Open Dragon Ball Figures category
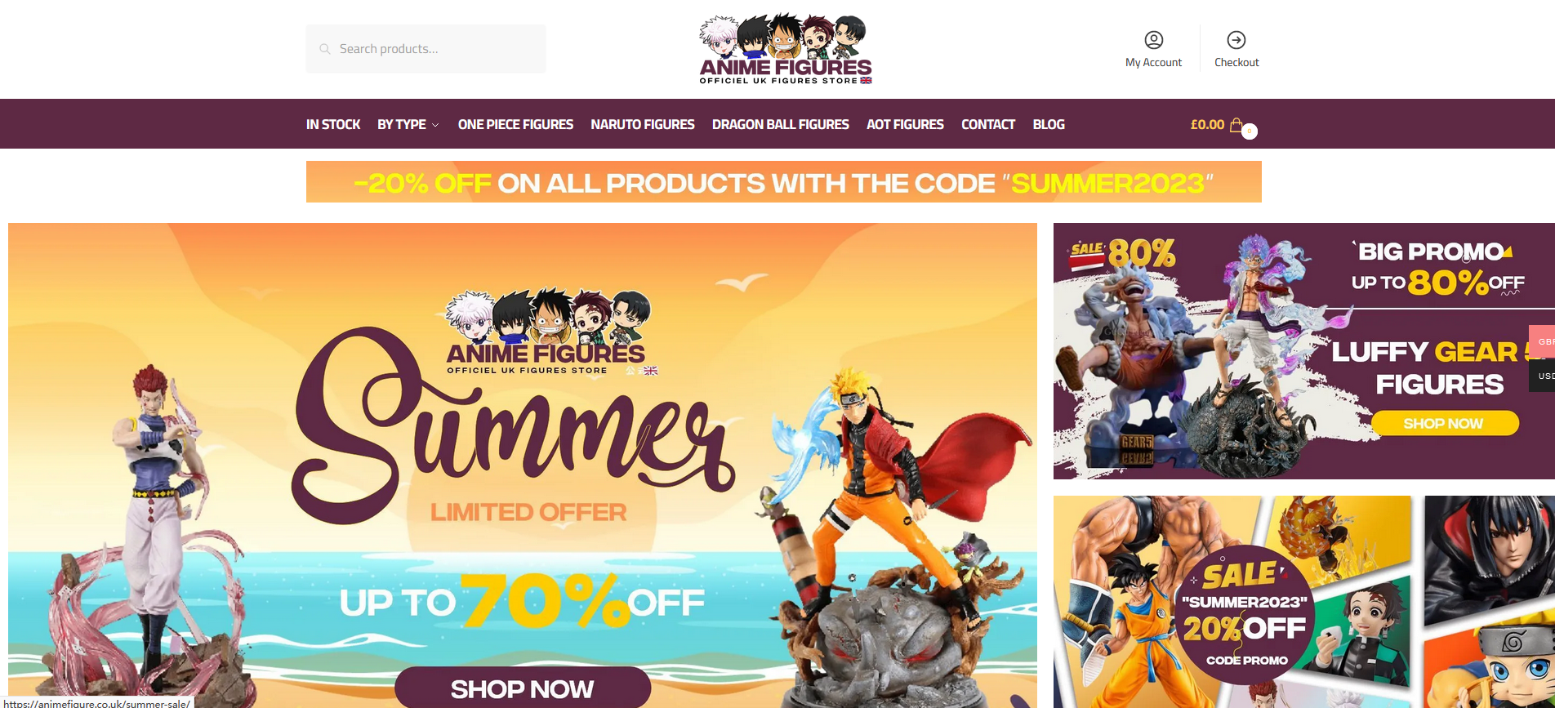The height and width of the screenshot is (708, 1555). tap(781, 124)
